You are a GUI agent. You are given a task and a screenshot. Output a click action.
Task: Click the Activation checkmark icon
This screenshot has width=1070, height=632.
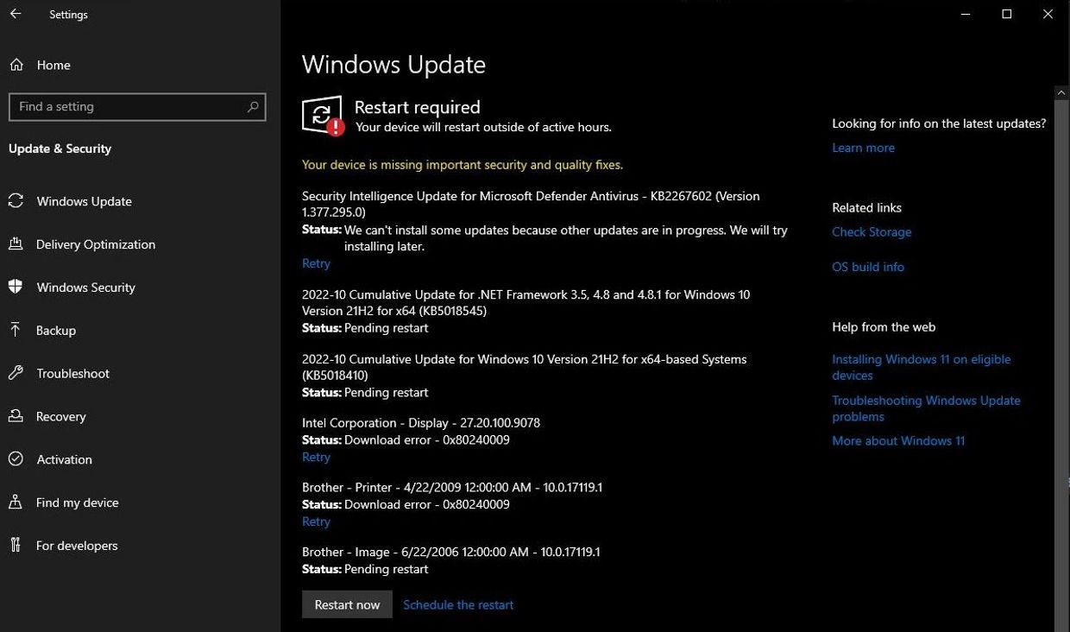click(x=16, y=459)
